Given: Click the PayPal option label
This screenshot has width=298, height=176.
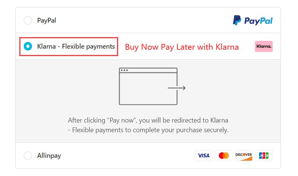Looking at the screenshot, I should click(x=46, y=20).
